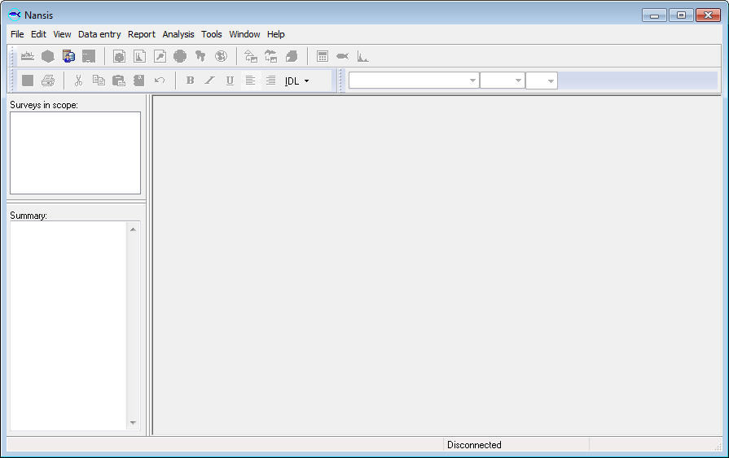Open the IDL dropdown
Screen dimensions: 729x458
point(297,81)
